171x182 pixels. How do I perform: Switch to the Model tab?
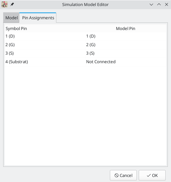(x=11, y=18)
